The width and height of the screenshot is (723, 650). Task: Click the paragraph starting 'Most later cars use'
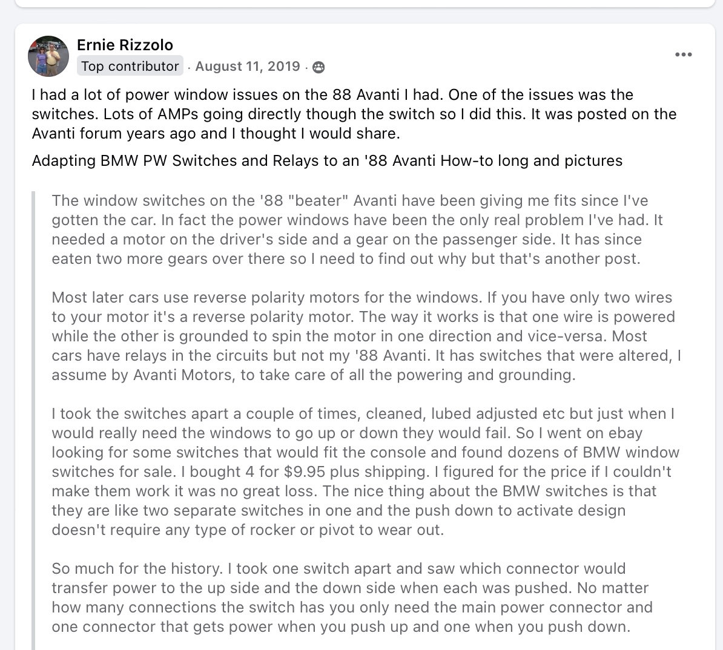click(366, 336)
